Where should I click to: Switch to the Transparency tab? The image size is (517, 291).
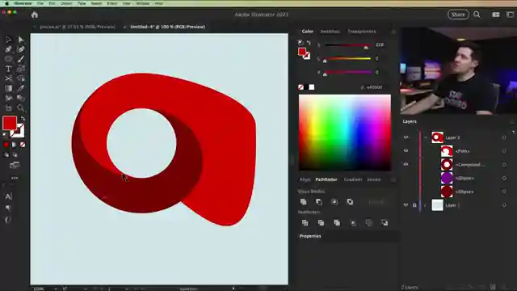[x=362, y=32]
